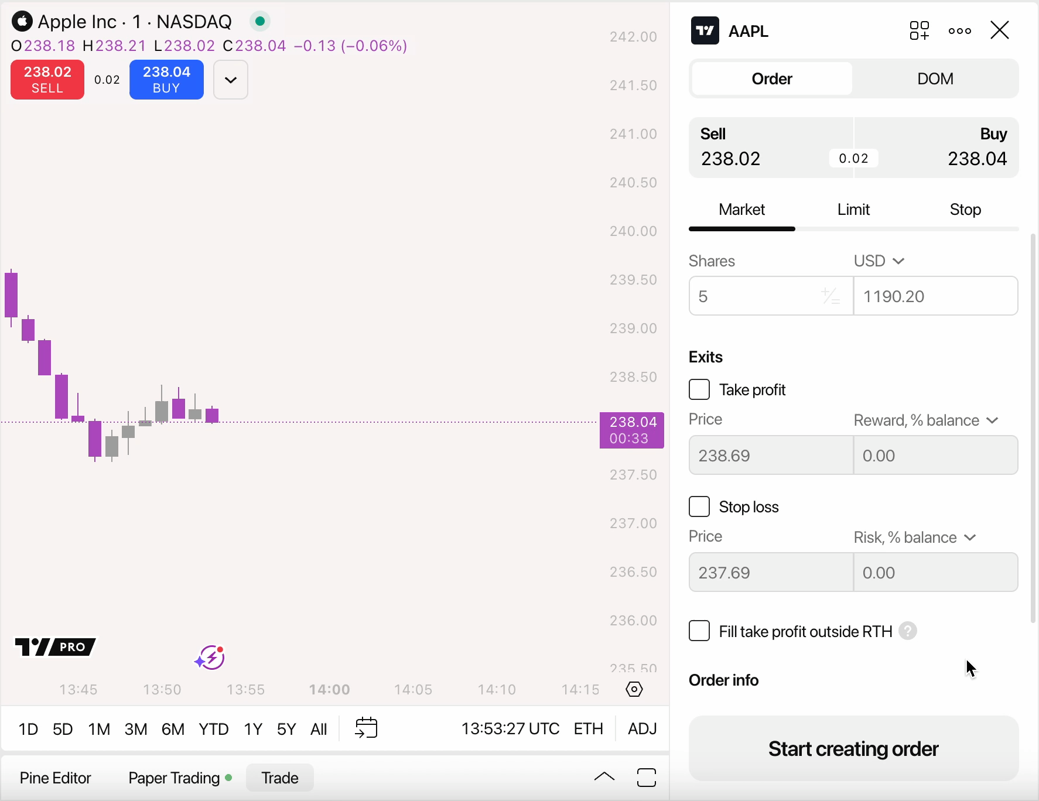
Task: Select the Limit order type tab
Action: tap(853, 210)
